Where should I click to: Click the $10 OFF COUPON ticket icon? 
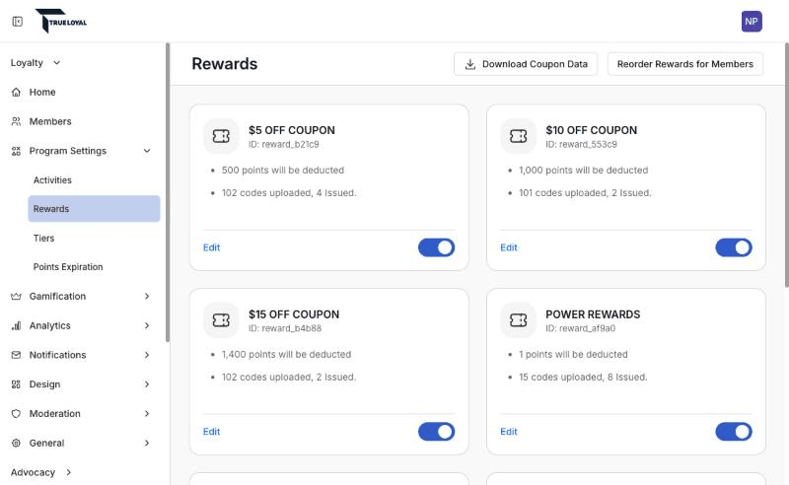[x=519, y=136]
